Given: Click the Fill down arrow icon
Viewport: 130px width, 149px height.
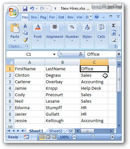Looking at the screenshot, I should click(x=113, y=33).
